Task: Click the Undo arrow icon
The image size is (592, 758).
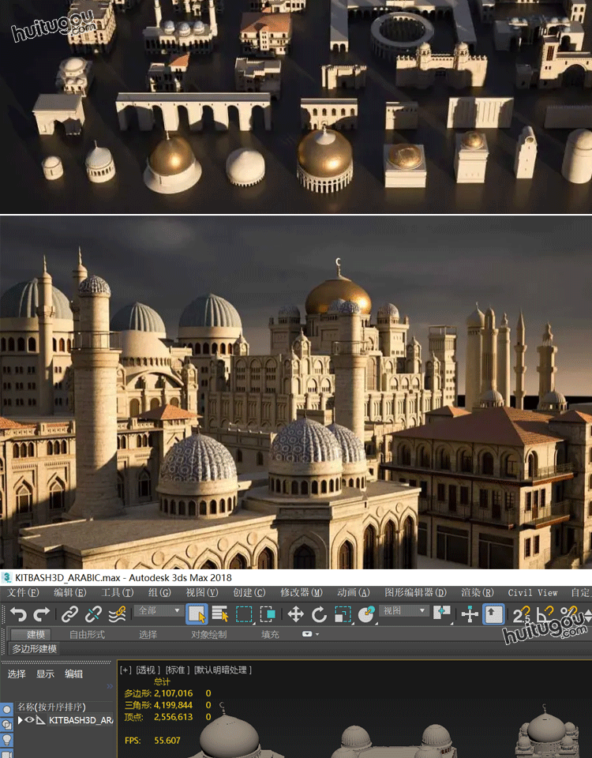Action: 18,614
